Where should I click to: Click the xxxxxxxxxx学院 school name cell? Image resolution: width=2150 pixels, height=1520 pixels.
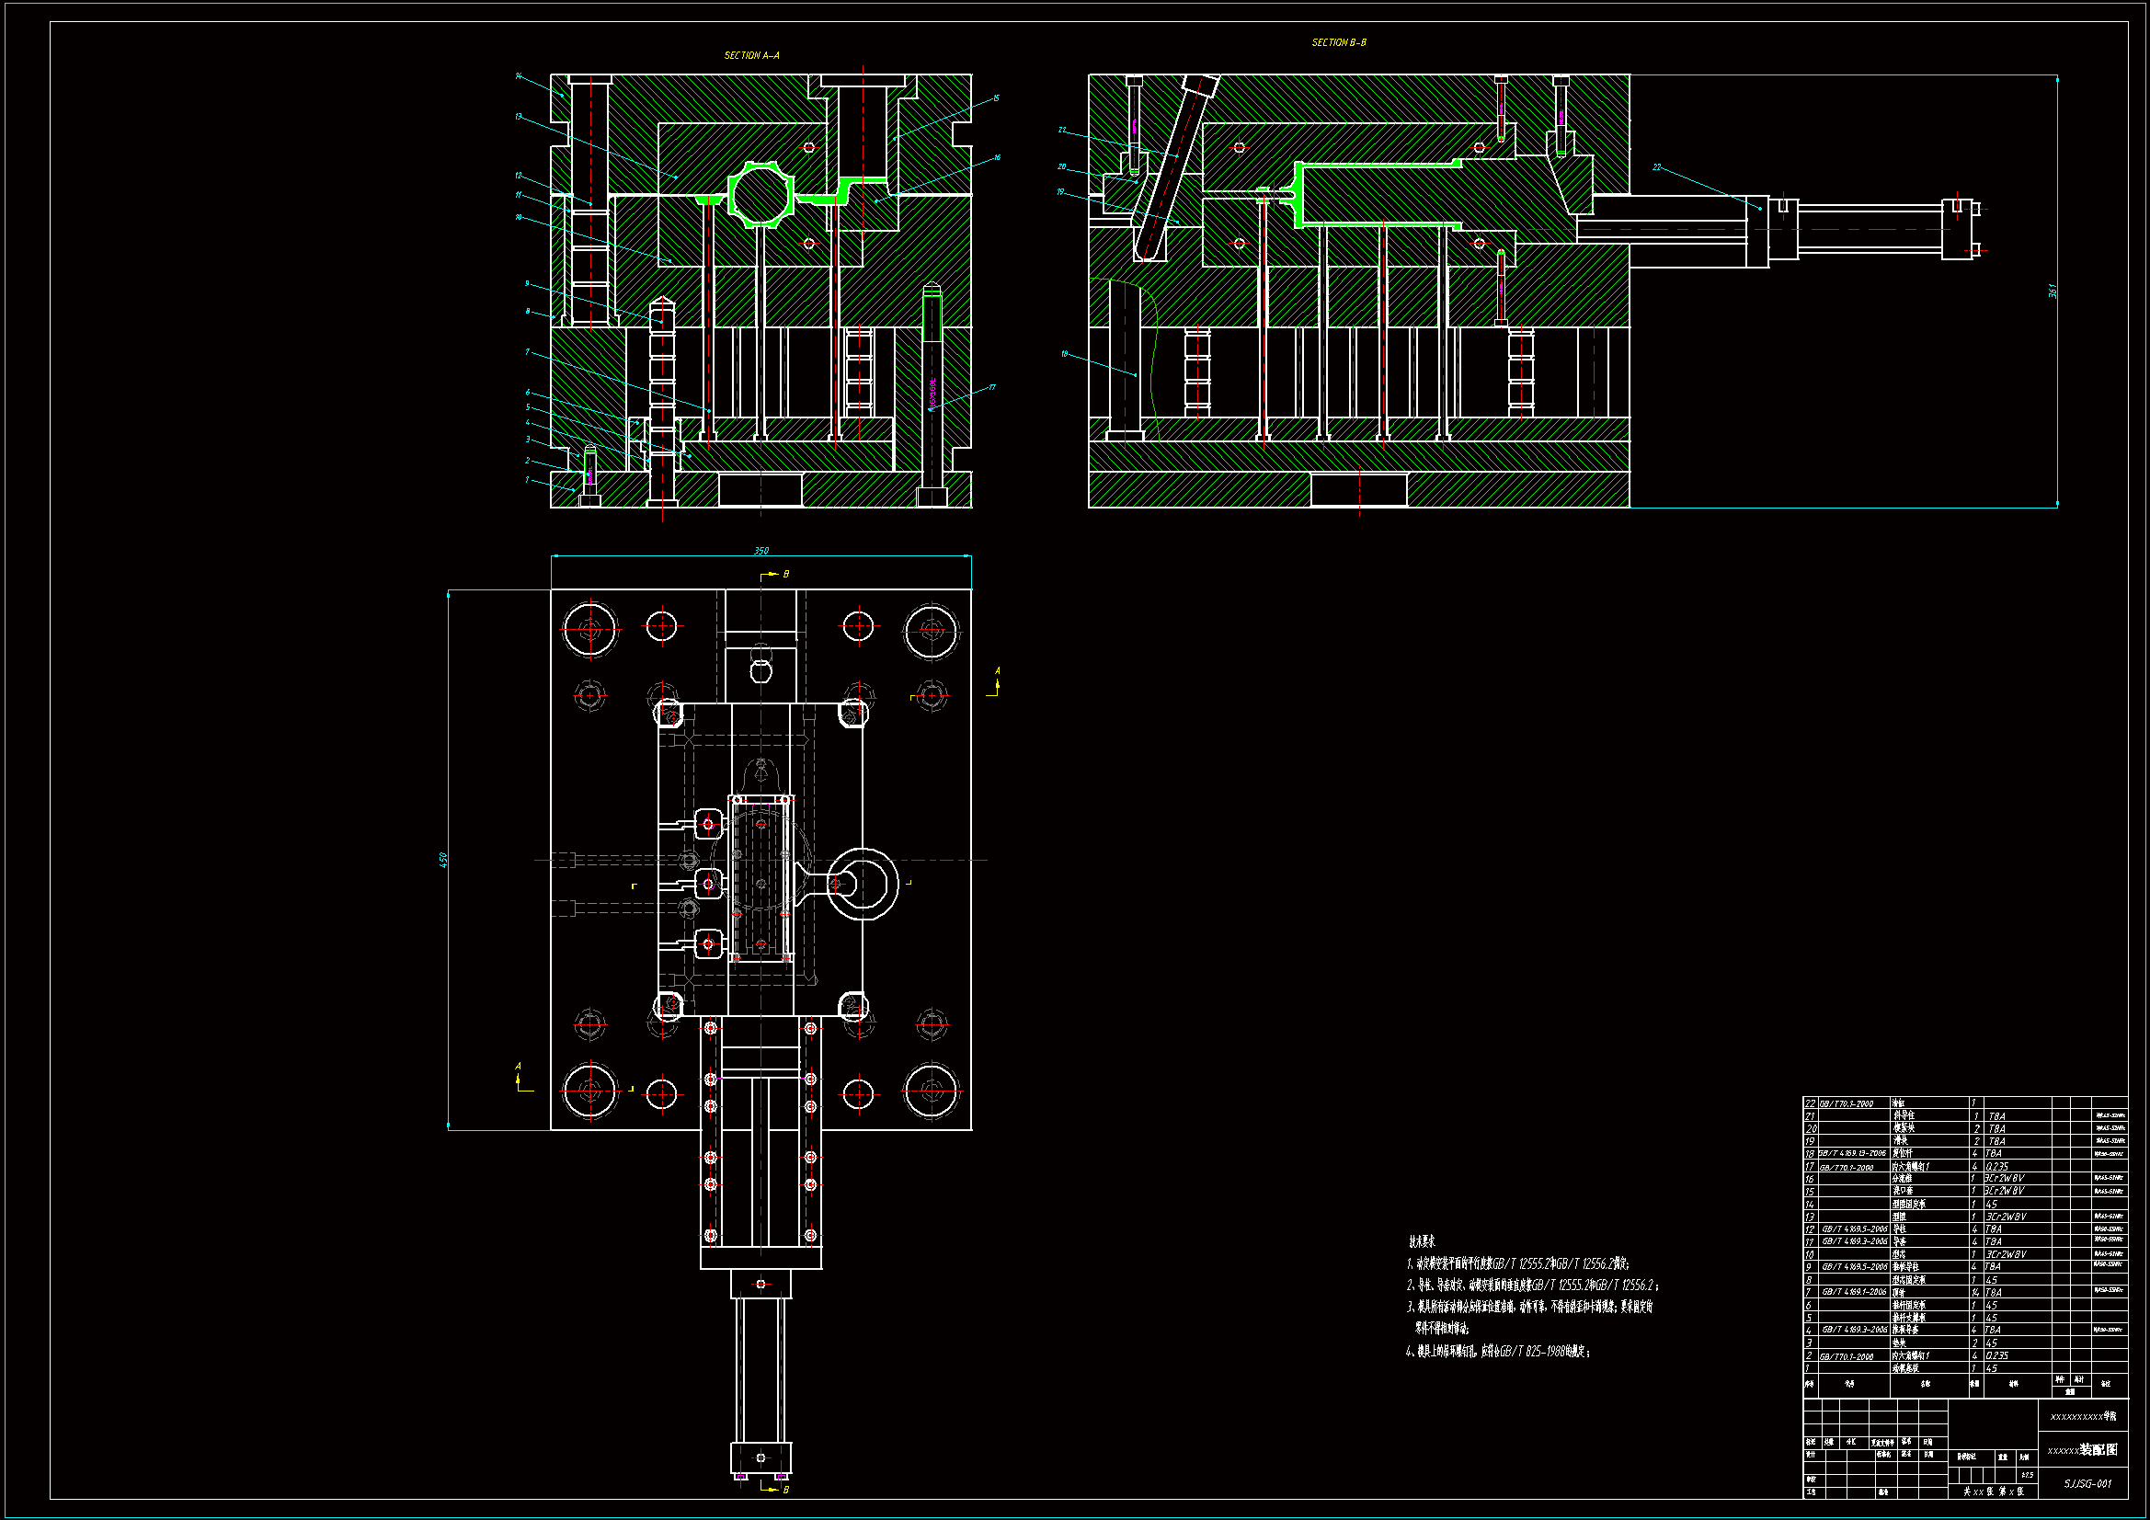tap(2083, 1416)
